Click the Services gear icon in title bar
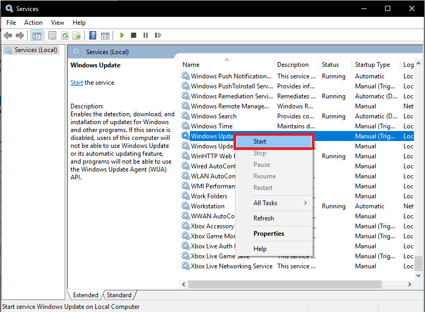The height and width of the screenshot is (312, 425). pyautogui.click(x=9, y=8)
